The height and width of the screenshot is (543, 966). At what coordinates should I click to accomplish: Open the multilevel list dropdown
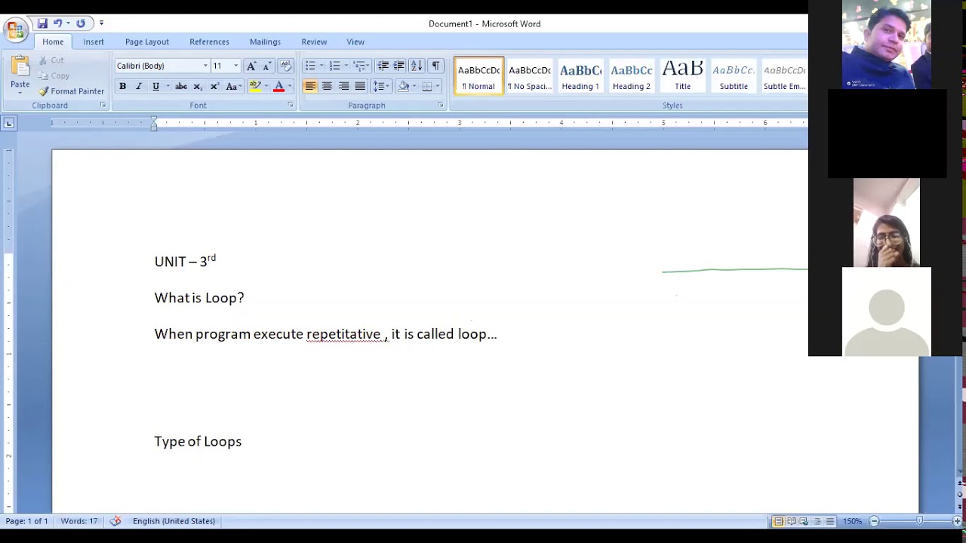pos(361,66)
